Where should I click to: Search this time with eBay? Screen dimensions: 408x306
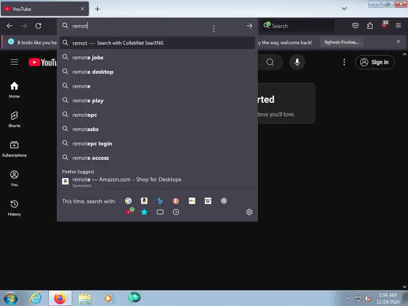click(192, 201)
